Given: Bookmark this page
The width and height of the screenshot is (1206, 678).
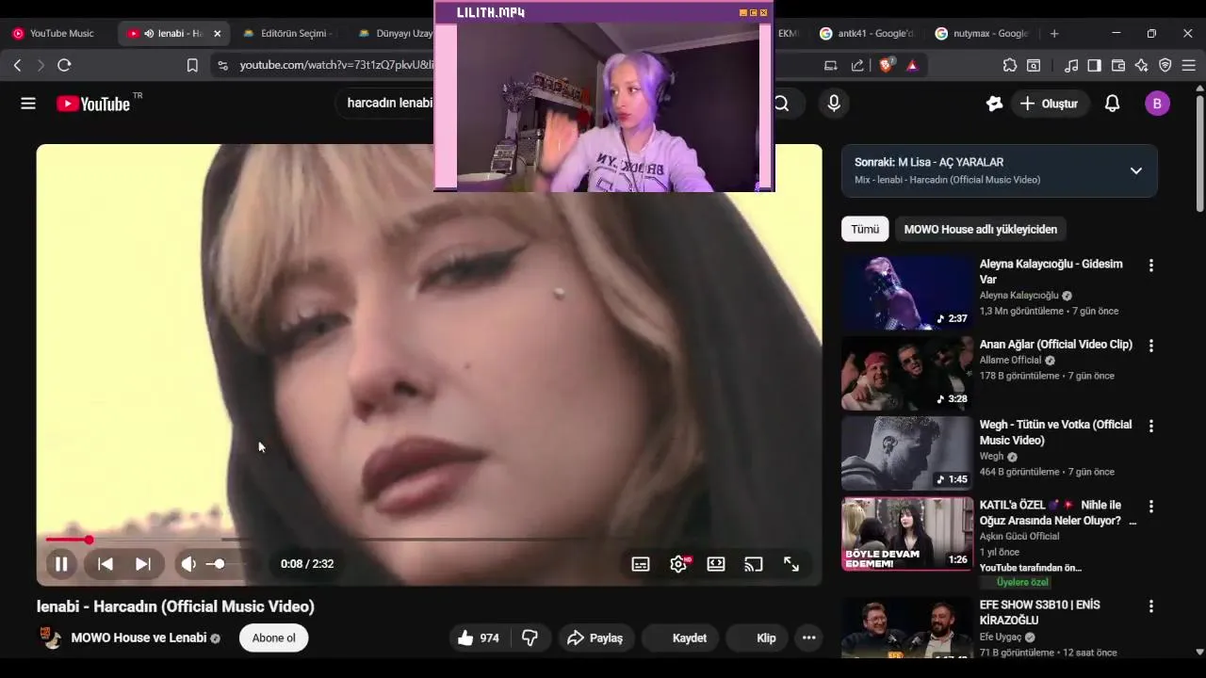Looking at the screenshot, I should pyautogui.click(x=192, y=65).
